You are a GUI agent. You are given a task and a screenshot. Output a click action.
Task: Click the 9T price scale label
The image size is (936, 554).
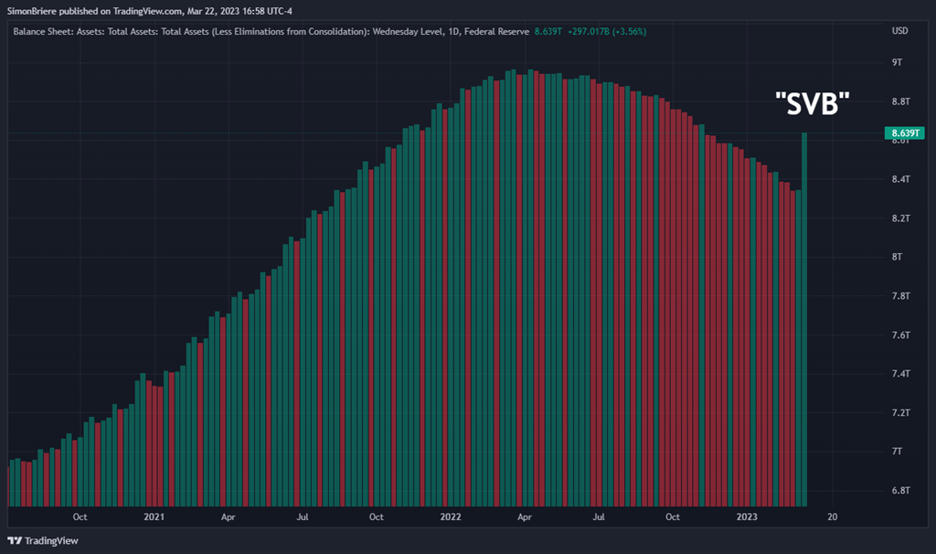coord(898,62)
